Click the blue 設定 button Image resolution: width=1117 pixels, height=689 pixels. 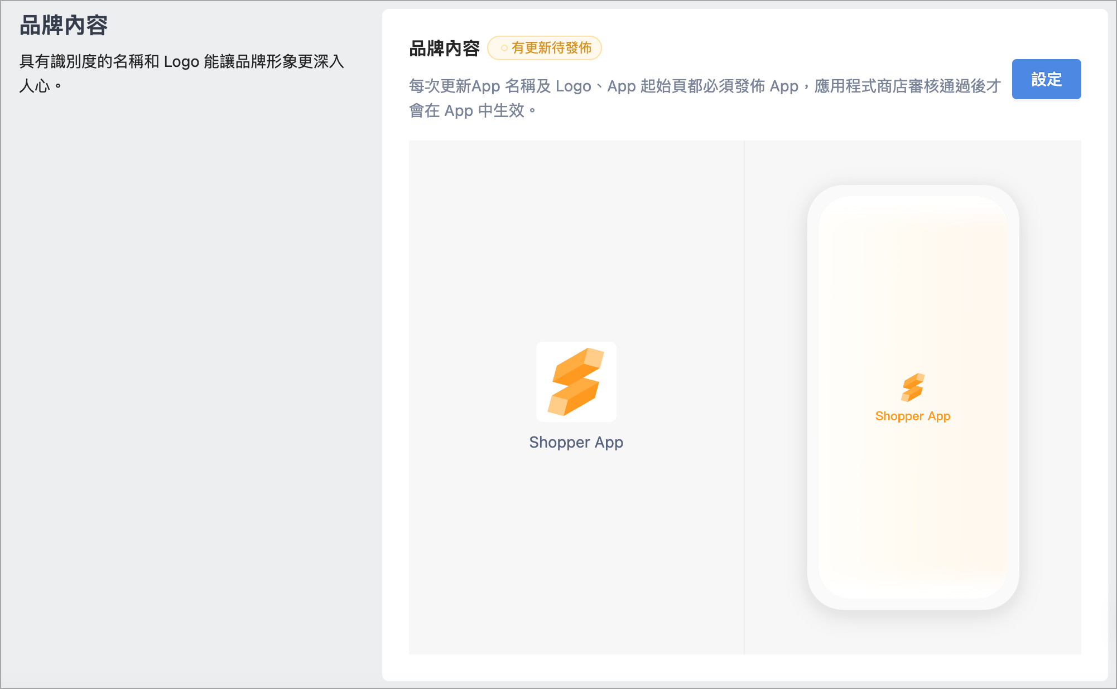tap(1046, 79)
